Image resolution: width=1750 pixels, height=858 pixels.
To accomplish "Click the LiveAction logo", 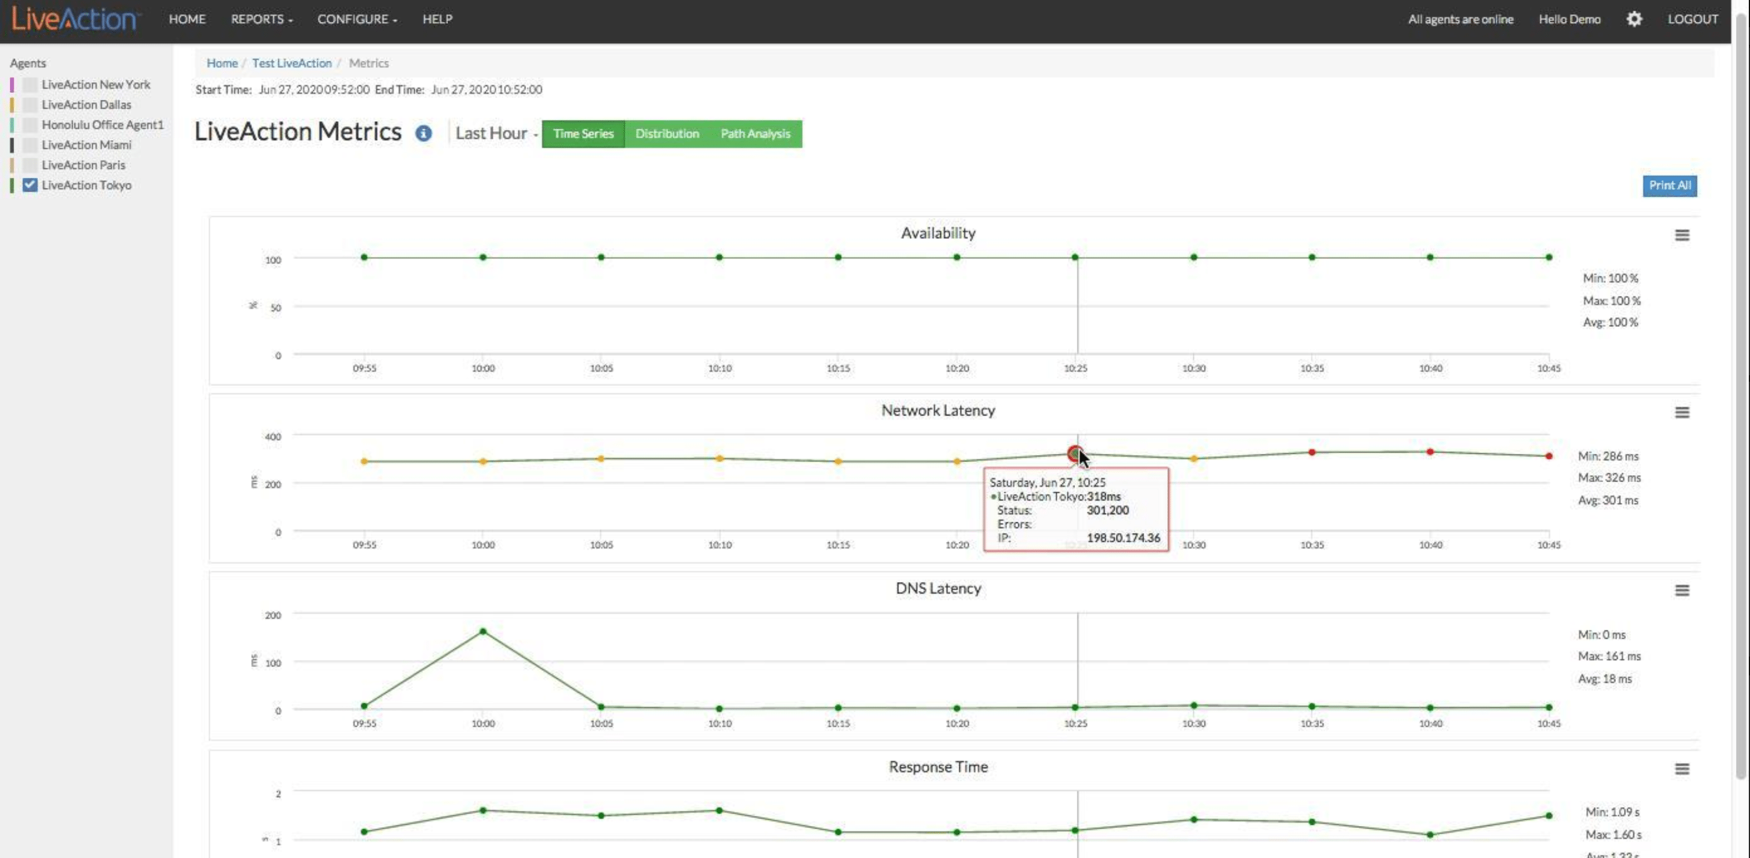I will point(74,19).
